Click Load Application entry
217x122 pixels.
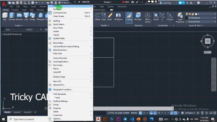click(71, 62)
